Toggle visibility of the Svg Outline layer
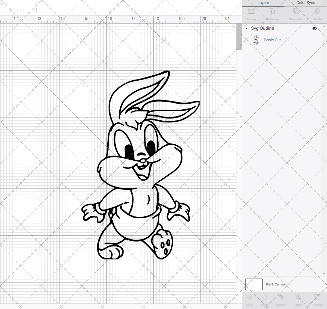The image size is (327, 309). [314, 28]
